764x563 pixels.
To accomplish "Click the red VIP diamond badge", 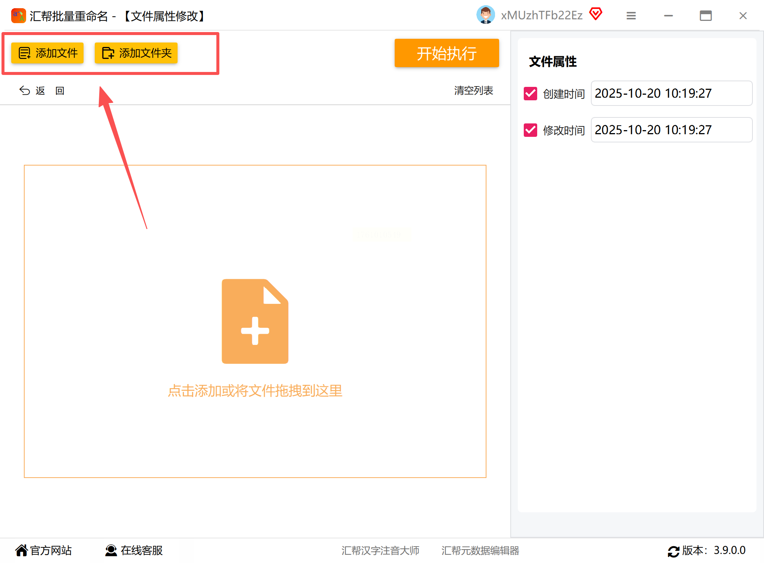I will [x=596, y=14].
